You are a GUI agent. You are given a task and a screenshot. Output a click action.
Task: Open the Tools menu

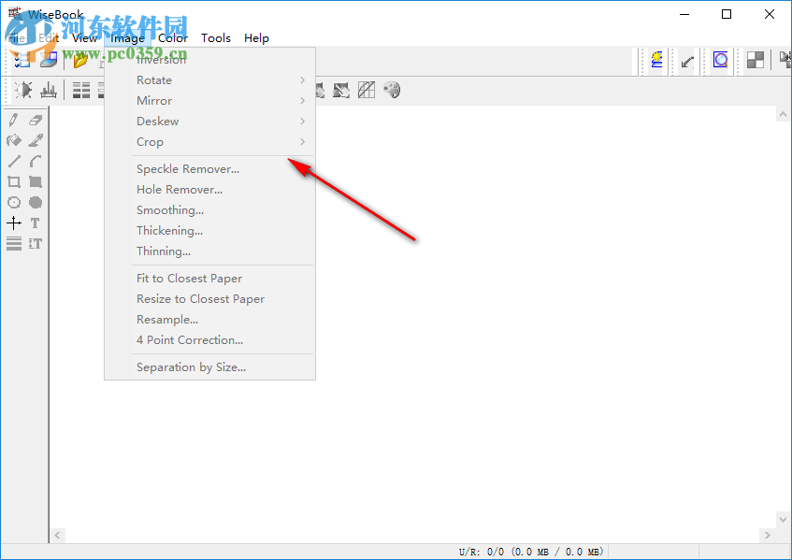pos(216,38)
